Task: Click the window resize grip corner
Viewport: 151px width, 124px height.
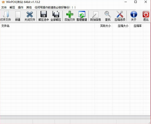Action: [x=150, y=123]
